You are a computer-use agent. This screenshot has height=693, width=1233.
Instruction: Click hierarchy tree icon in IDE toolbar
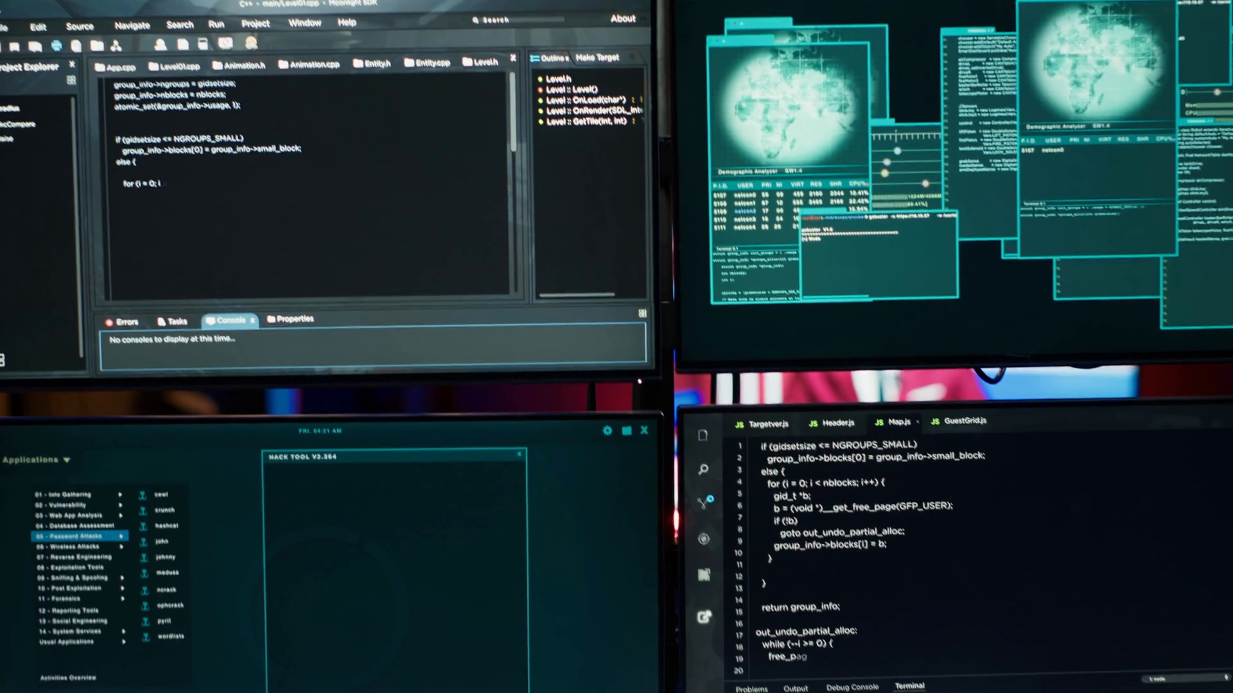pyautogui.click(x=116, y=46)
